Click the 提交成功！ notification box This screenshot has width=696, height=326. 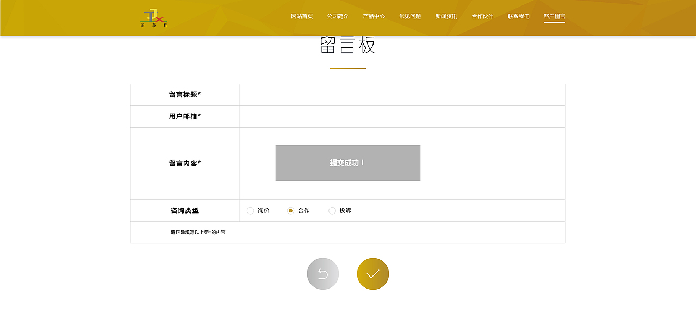pos(348,163)
